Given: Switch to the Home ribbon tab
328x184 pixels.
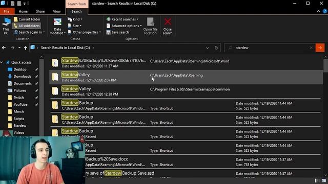Looking at the screenshot, I should coord(23,11).
